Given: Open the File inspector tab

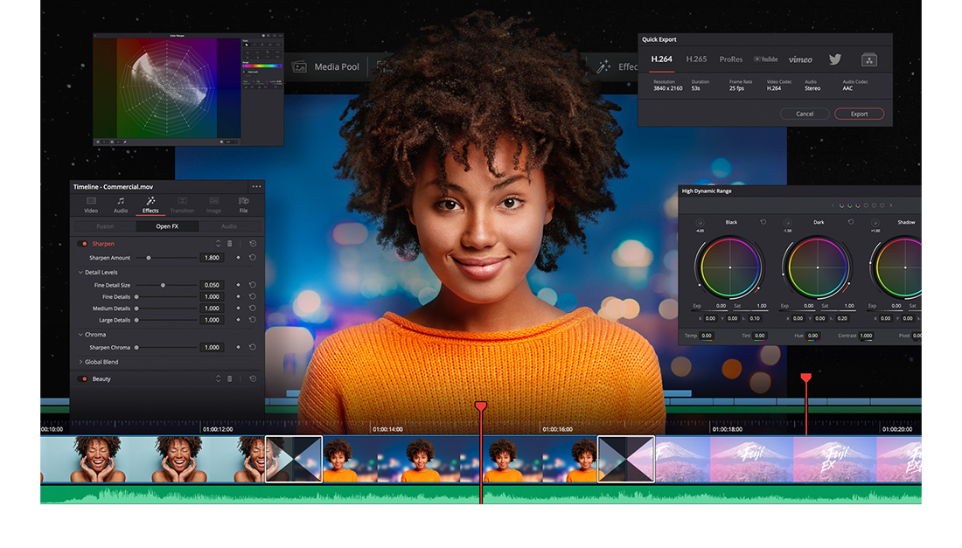Looking at the screenshot, I should [x=244, y=205].
